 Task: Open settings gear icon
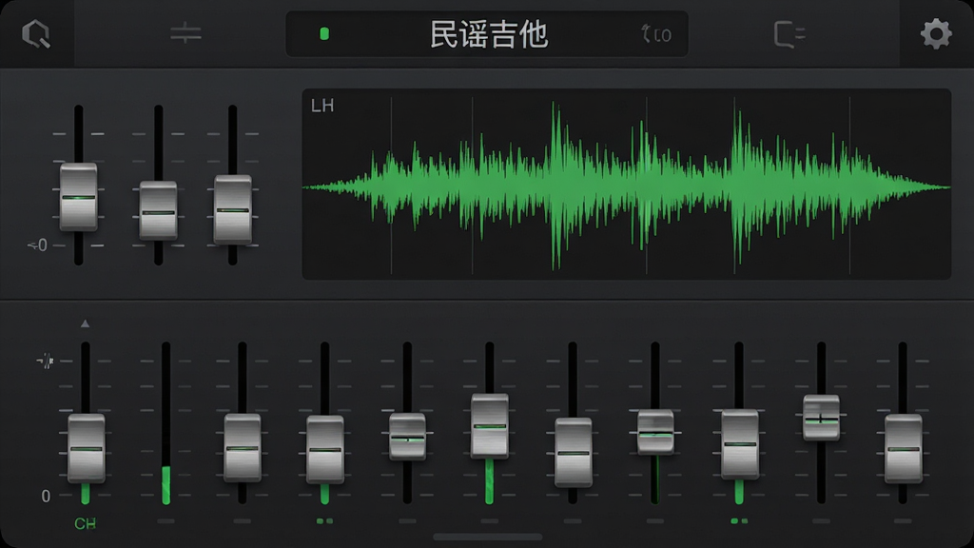[x=936, y=33]
